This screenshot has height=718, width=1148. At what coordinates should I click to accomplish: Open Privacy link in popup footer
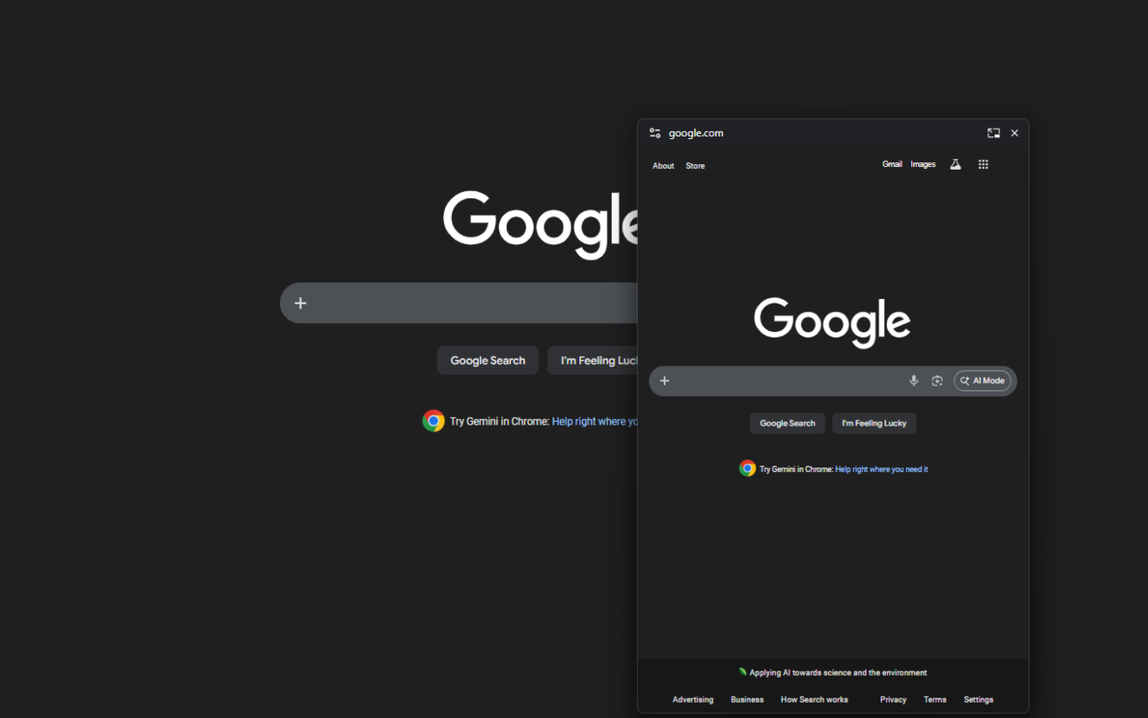(893, 700)
